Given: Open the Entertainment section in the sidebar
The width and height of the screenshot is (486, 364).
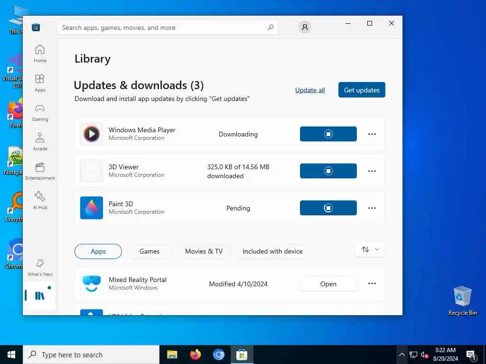Looking at the screenshot, I should coord(40,171).
